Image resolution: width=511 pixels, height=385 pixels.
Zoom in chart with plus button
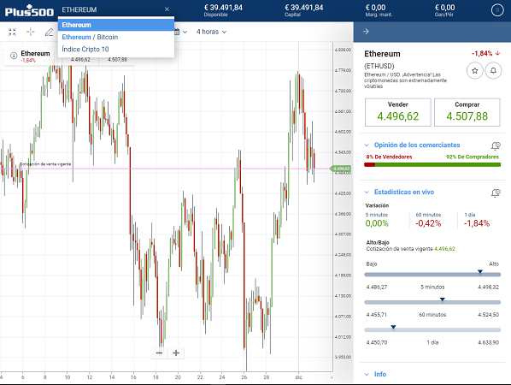pyautogui.click(x=176, y=353)
